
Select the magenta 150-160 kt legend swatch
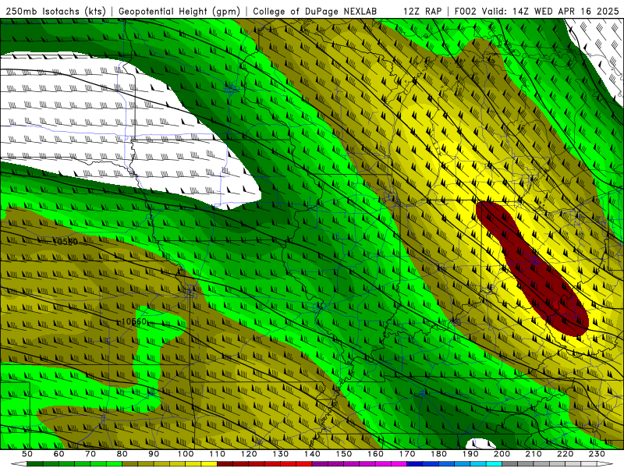point(360,464)
